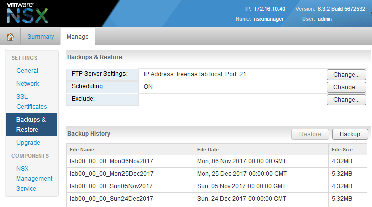372x207 pixels.
Task: Change the Exclude settings
Action: (x=346, y=100)
